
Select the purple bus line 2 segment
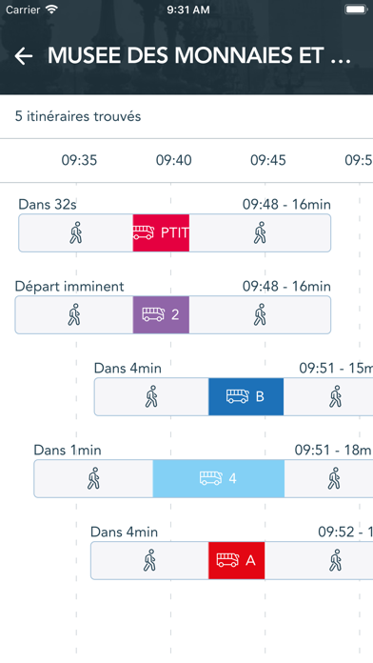click(x=161, y=314)
